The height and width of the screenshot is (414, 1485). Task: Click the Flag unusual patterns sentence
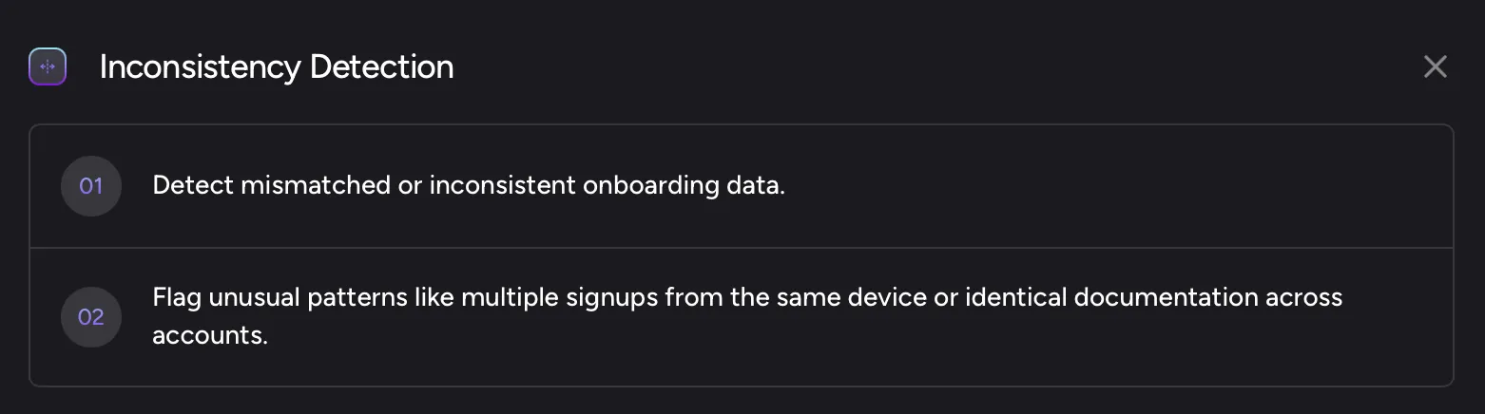pyautogui.click(x=747, y=316)
